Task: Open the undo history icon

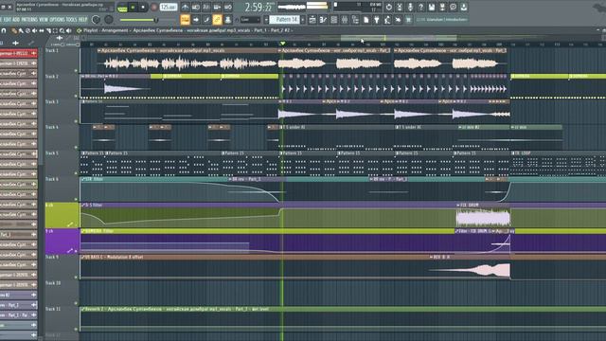Action: [388, 7]
